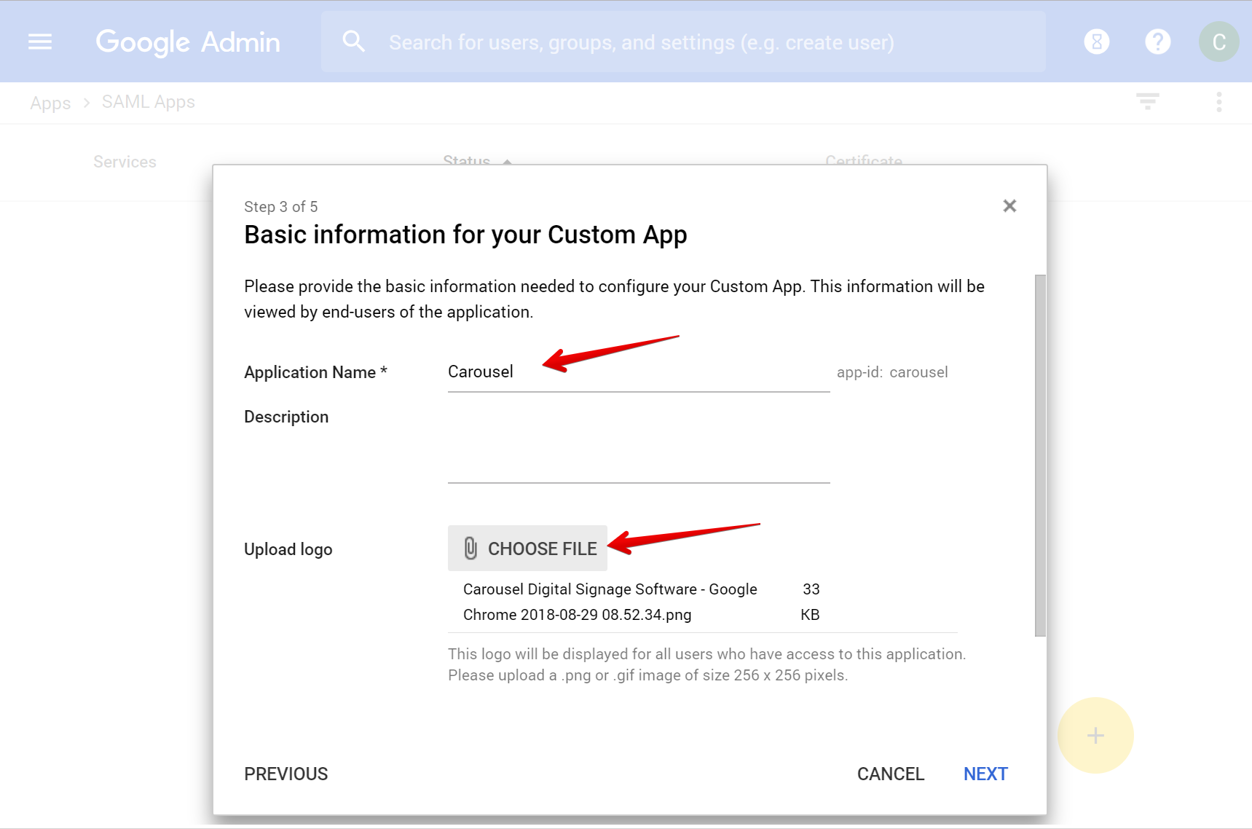Click the app-id: carousel text
Viewport: 1252px width, 829px height.
pos(892,372)
